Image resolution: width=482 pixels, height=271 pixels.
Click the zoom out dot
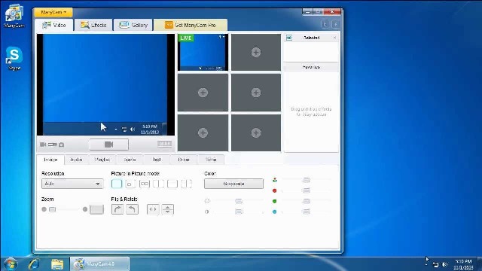[44, 209]
